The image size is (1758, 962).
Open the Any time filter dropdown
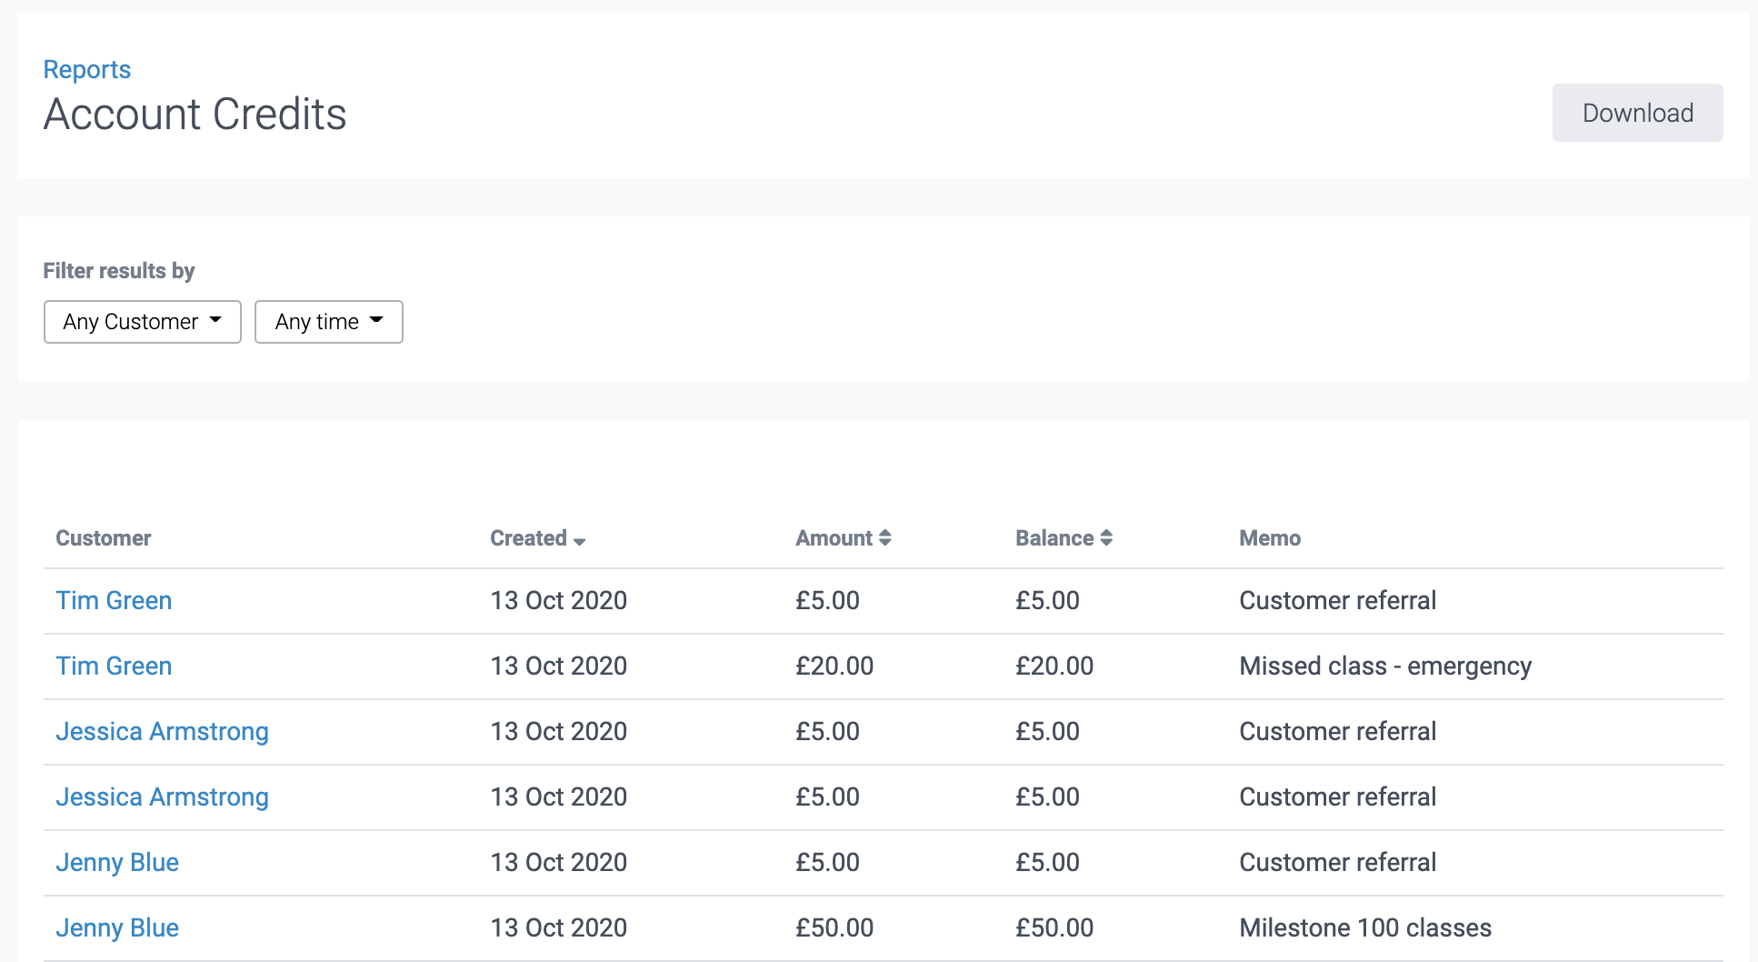328,321
